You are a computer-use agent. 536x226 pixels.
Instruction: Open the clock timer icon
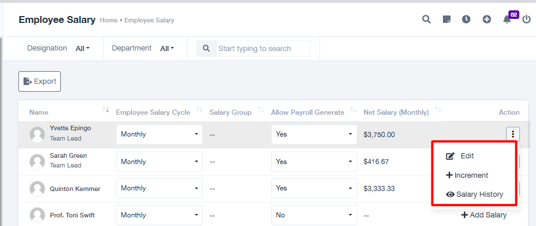point(466,20)
